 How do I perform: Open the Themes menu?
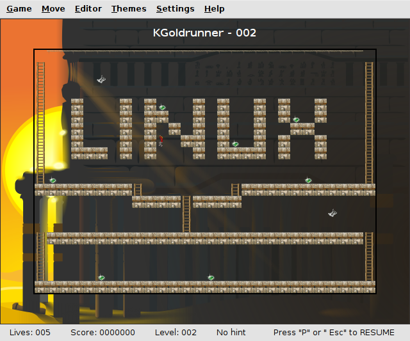(x=129, y=9)
